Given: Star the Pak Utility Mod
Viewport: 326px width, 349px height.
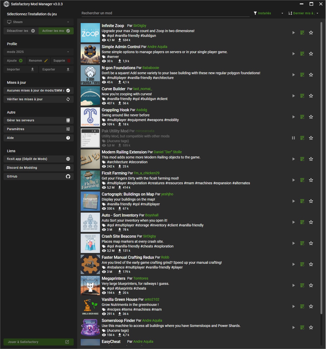Looking at the screenshot, I should click(311, 138).
